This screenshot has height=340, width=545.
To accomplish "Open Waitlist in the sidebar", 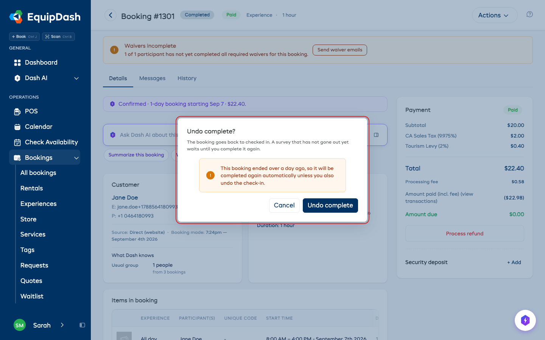I will (x=32, y=296).
